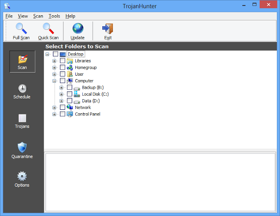Open the View menu

click(23, 16)
